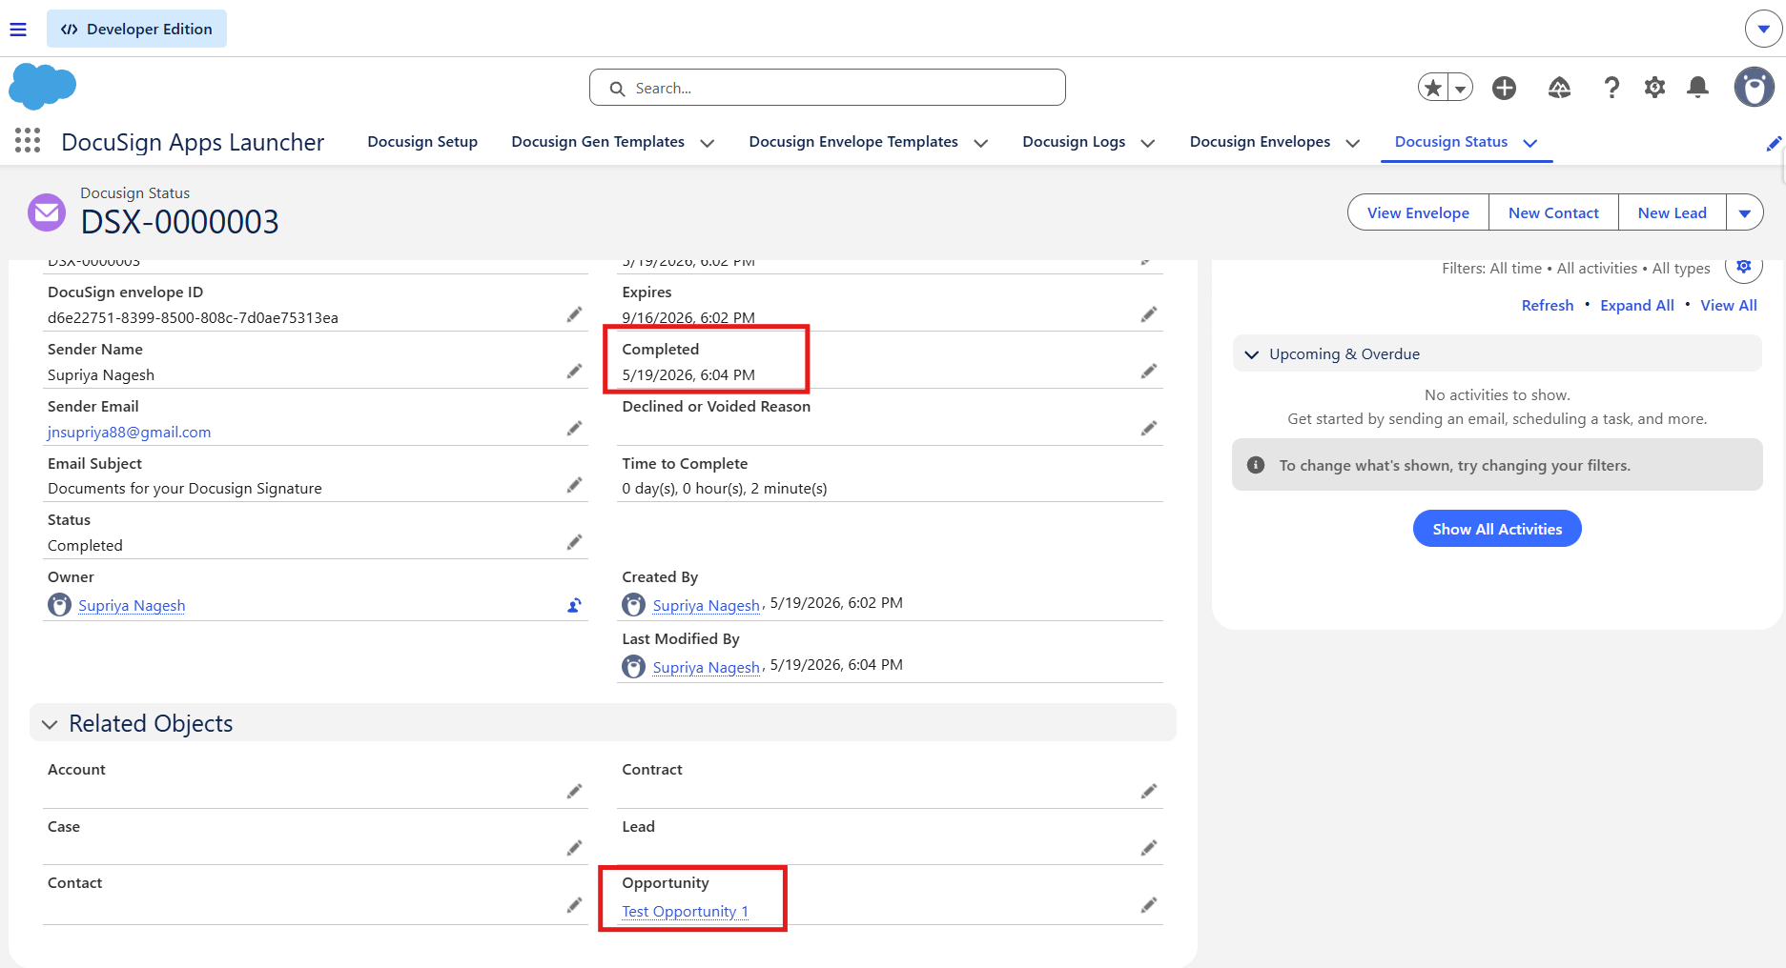This screenshot has width=1786, height=968.
Task: Open the Docusign Envelopes tab
Action: [x=1260, y=141]
